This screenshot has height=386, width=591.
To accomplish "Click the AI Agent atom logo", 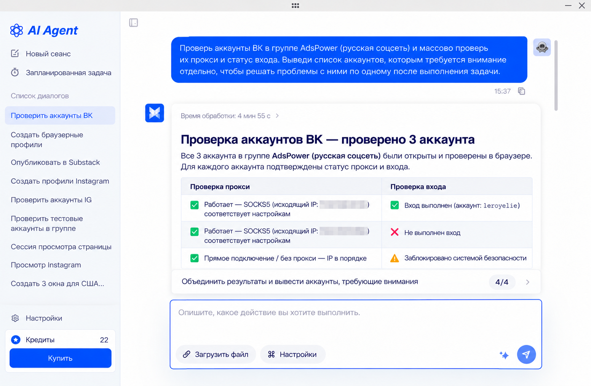I will click(16, 30).
